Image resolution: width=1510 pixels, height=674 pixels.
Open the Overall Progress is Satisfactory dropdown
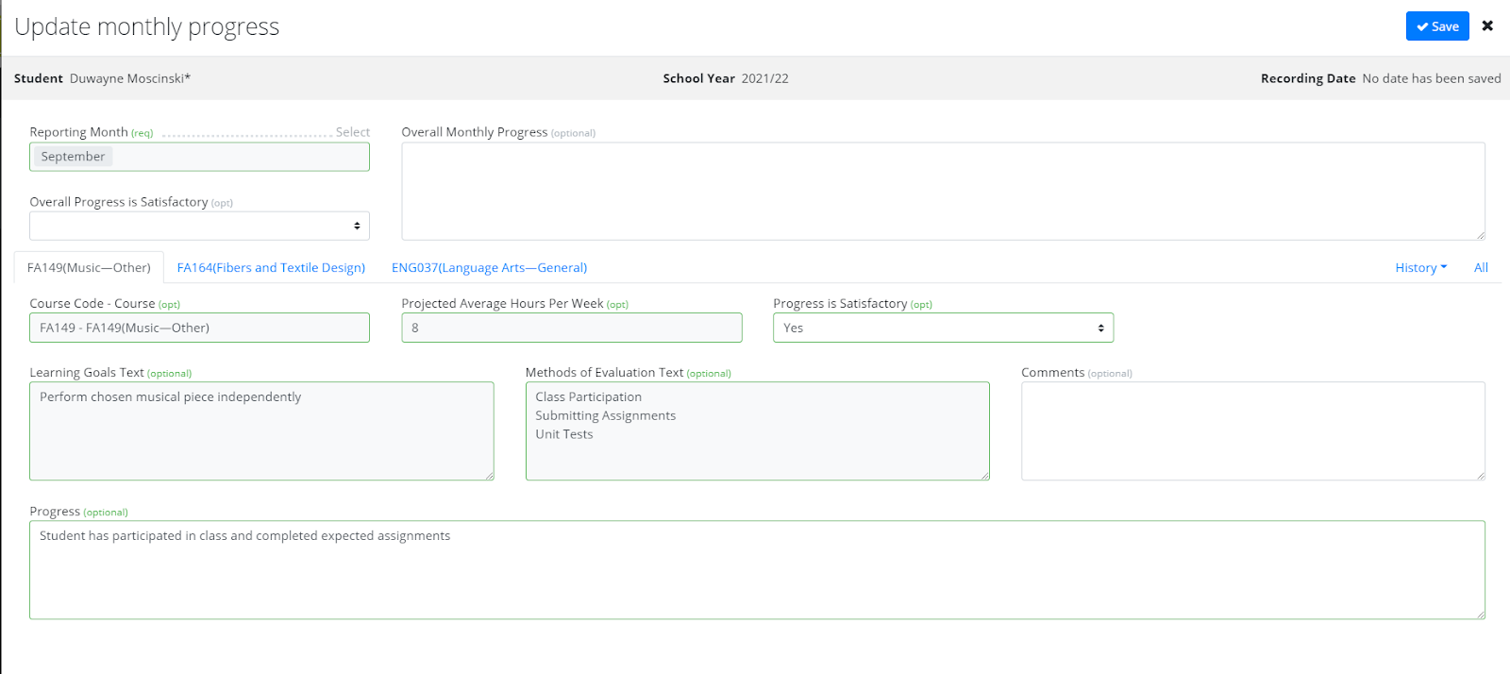pyautogui.click(x=199, y=226)
